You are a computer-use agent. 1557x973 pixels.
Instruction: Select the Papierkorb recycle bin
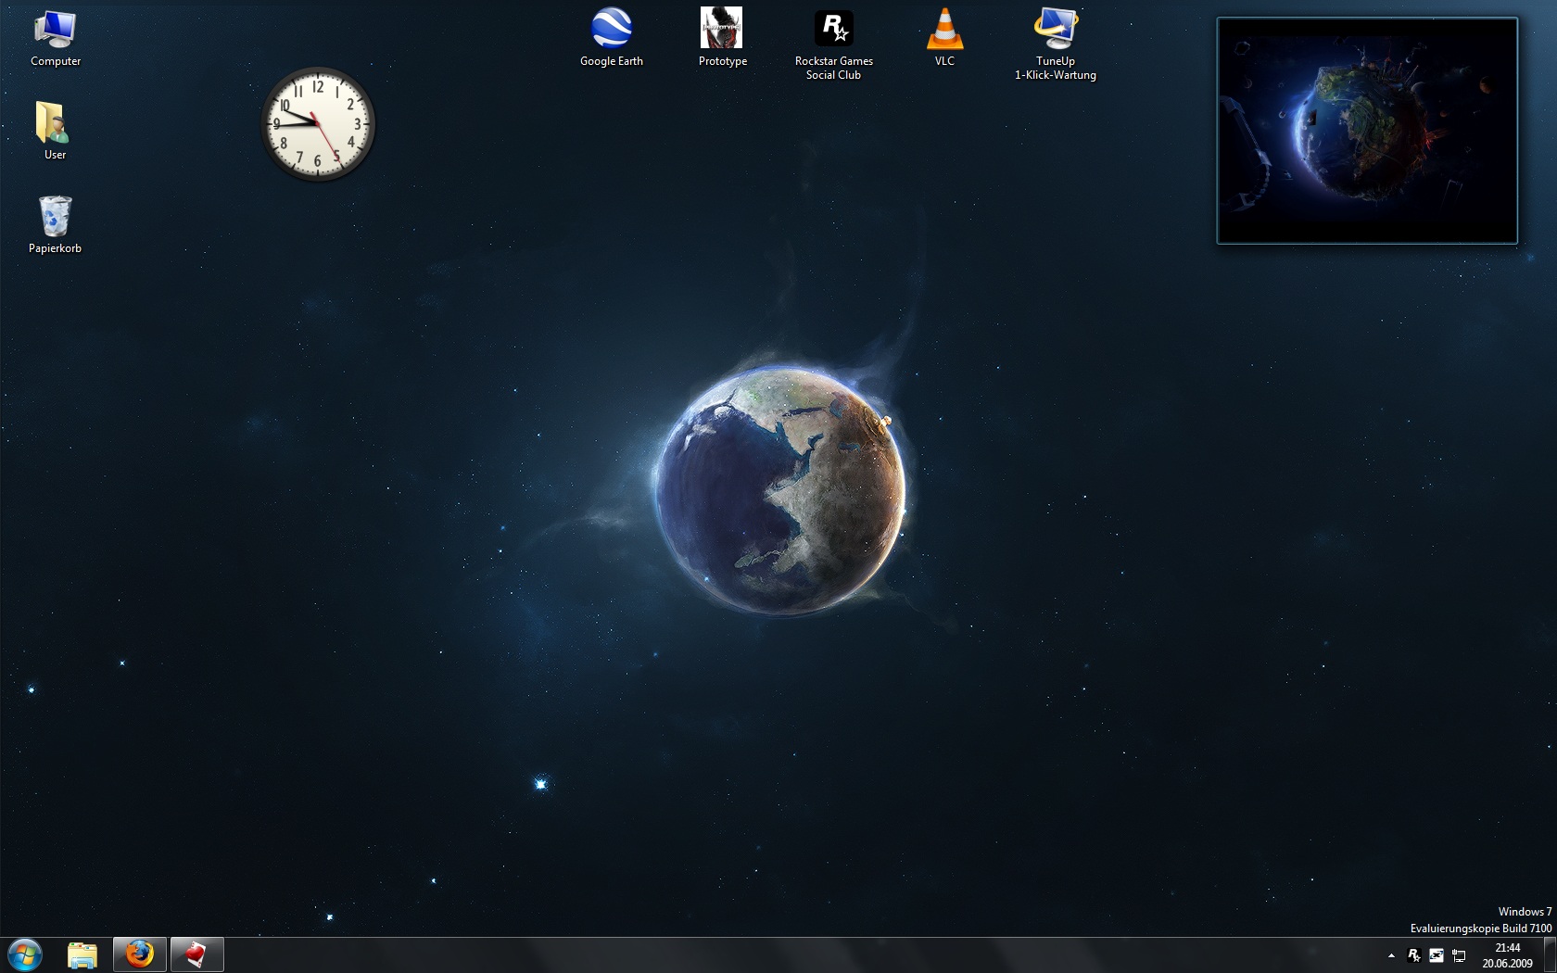point(55,224)
